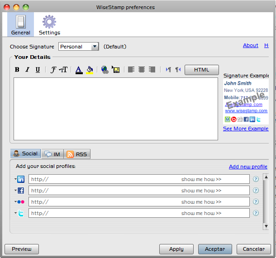Open the LinkedIn service dropdown
This screenshot has height=258, width=276.
pos(19,179)
